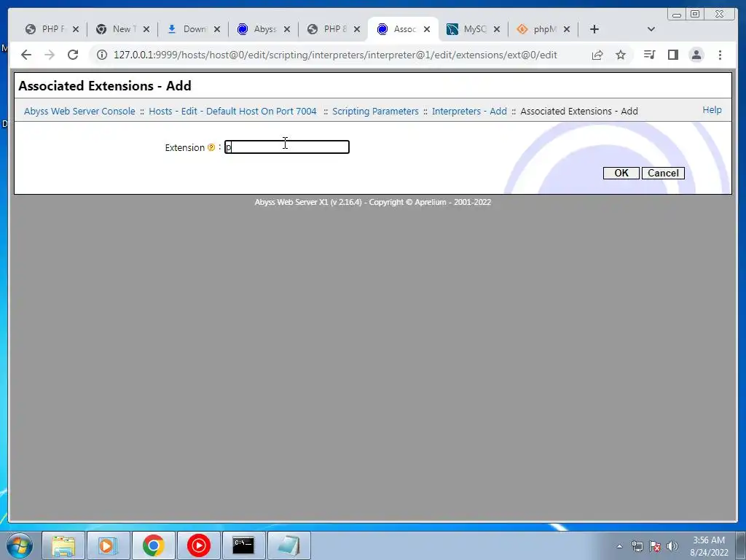Go to Abyss Web Server Console link

click(x=79, y=111)
